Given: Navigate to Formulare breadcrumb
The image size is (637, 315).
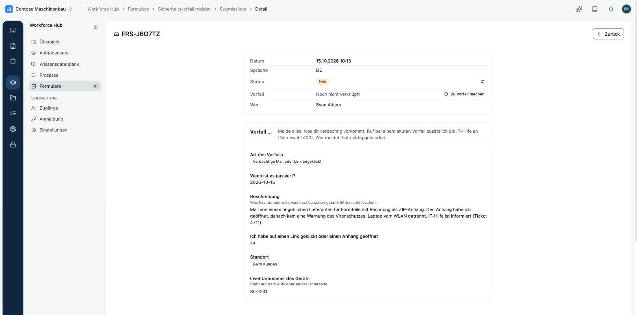Looking at the screenshot, I should [x=138, y=9].
